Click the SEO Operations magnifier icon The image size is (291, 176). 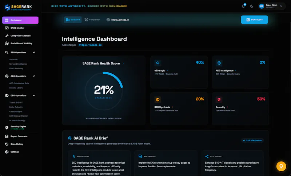click(x=7, y=52)
